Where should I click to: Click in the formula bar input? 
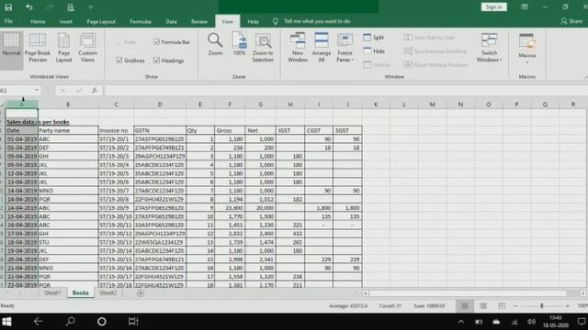coord(345,90)
